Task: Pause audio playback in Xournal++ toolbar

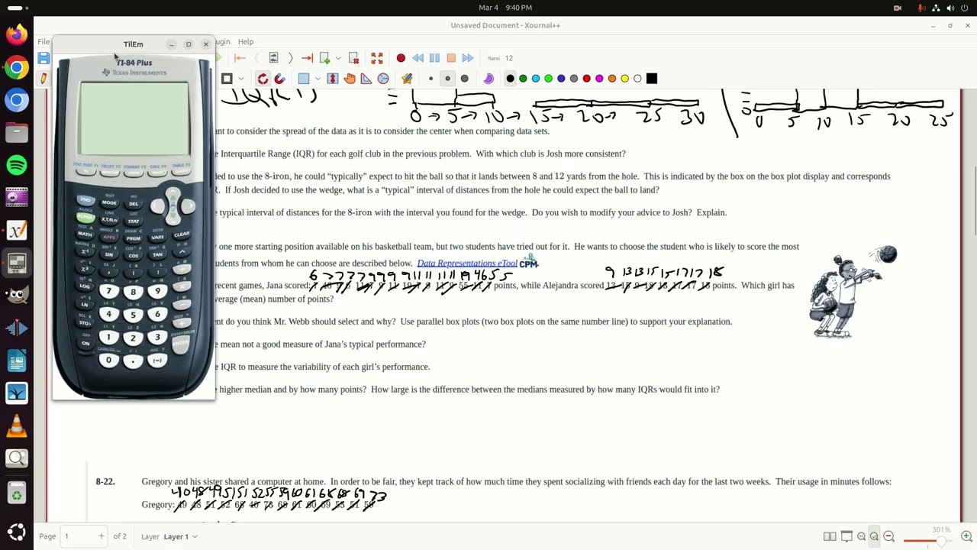Action: (434, 58)
